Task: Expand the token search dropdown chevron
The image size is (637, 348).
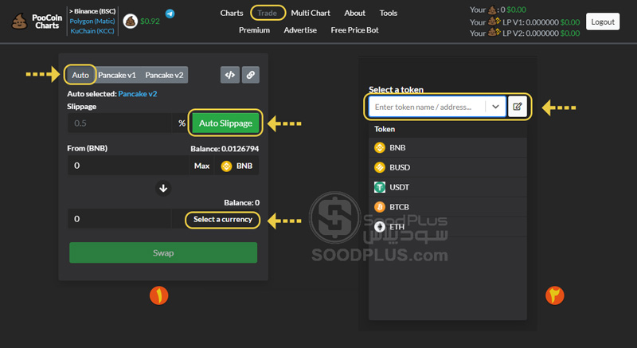Action: click(495, 107)
